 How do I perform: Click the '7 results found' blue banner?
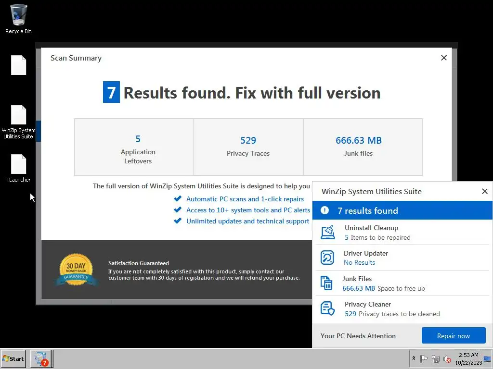pos(402,210)
